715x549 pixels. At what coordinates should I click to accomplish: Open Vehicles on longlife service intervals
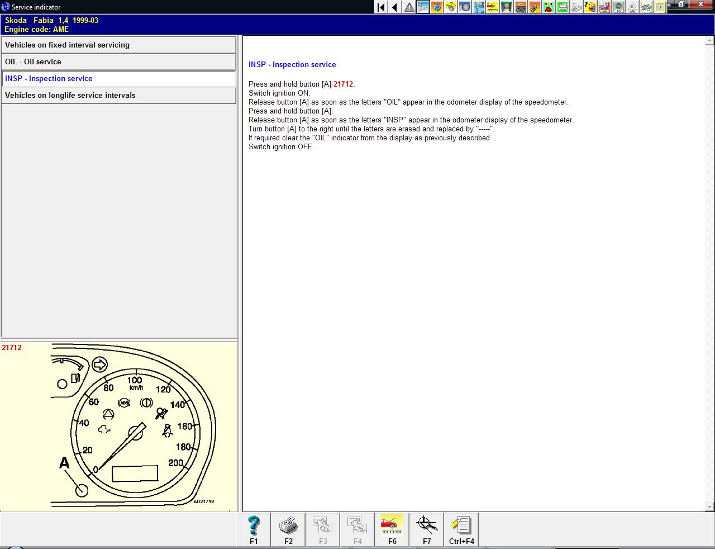(118, 95)
